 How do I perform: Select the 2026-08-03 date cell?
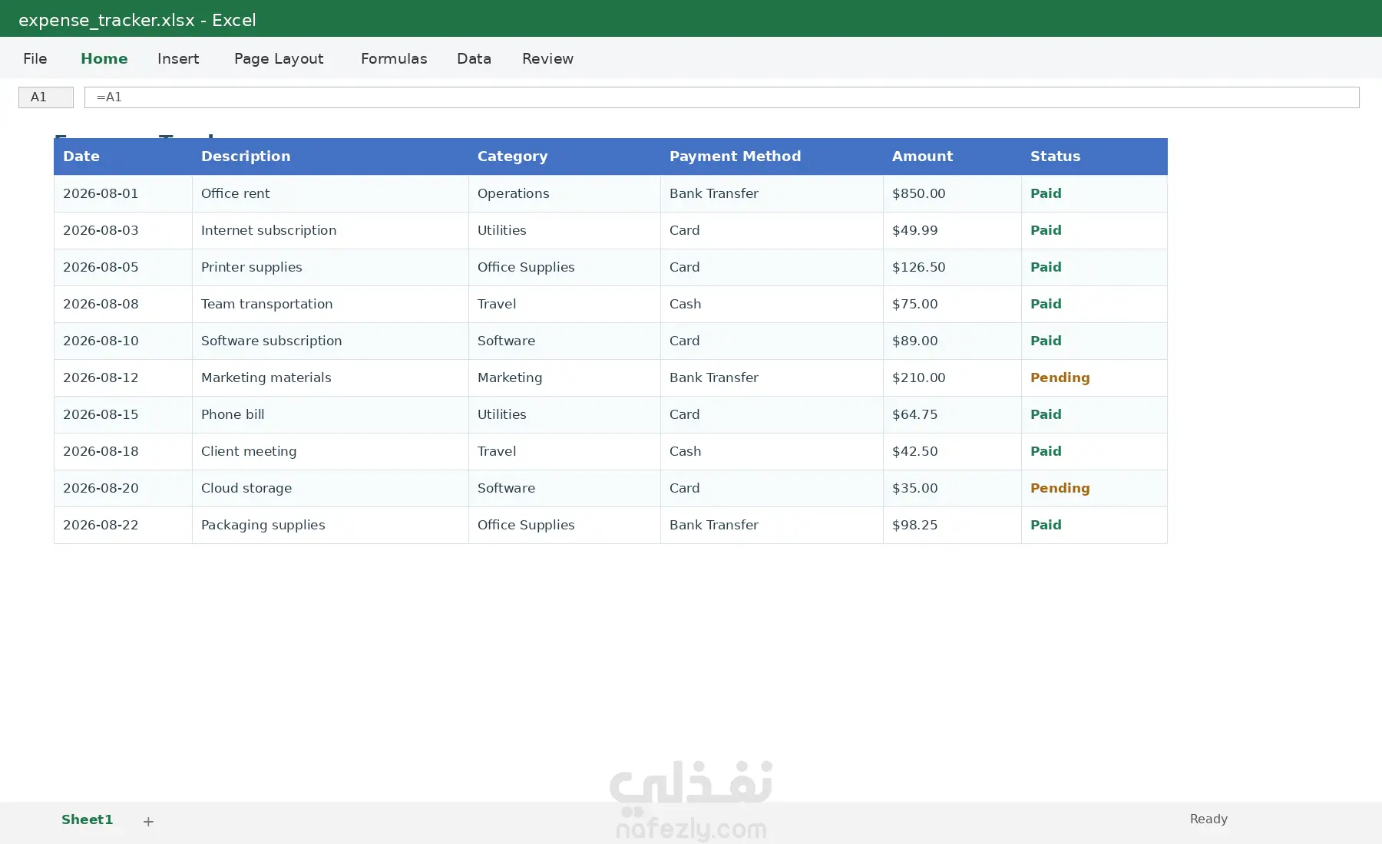(123, 230)
